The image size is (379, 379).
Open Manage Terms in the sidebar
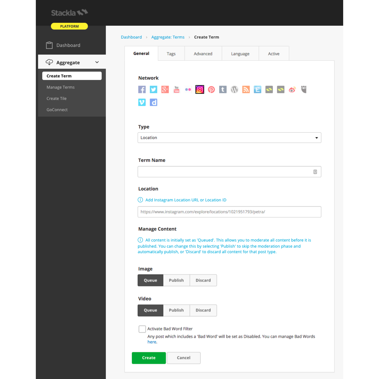60,87
